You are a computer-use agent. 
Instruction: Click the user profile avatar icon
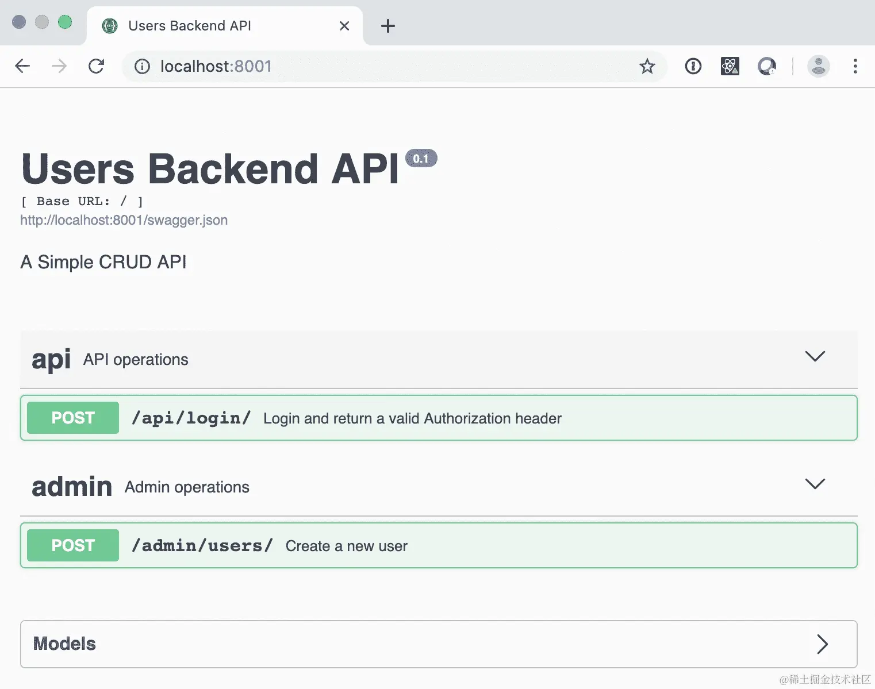click(x=818, y=67)
